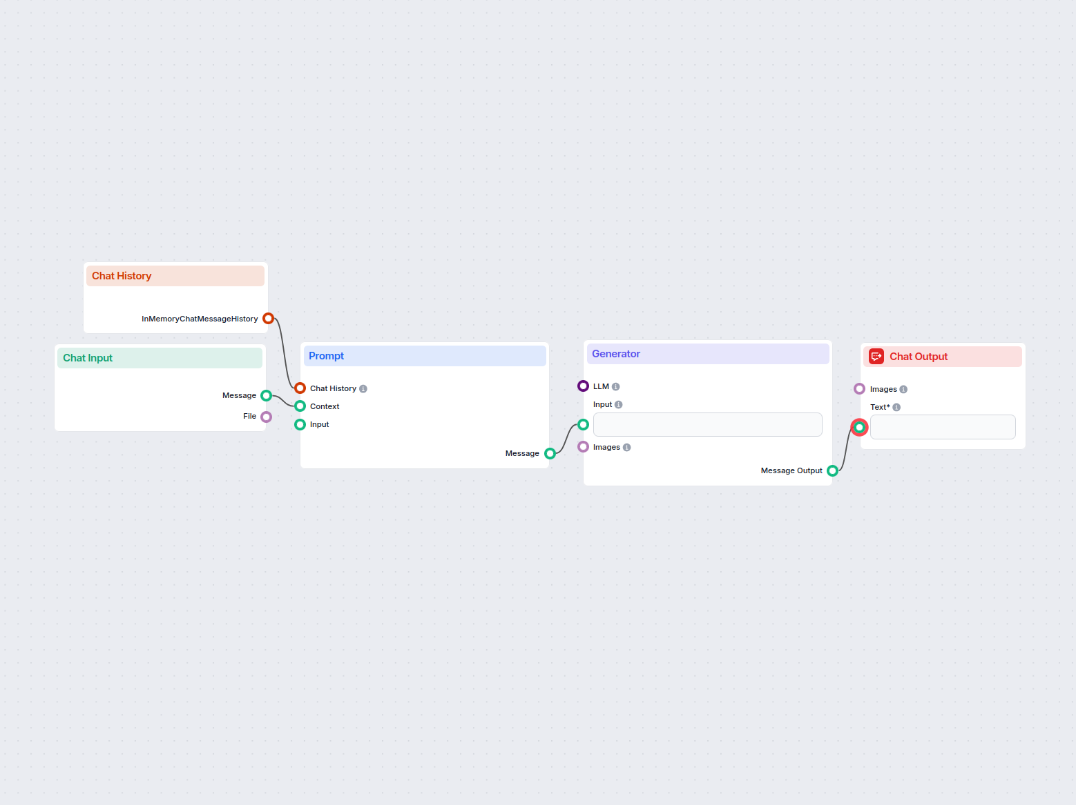Click the Text info icon on Chat Output node
Screen dimensions: 1076x805
[x=896, y=407]
